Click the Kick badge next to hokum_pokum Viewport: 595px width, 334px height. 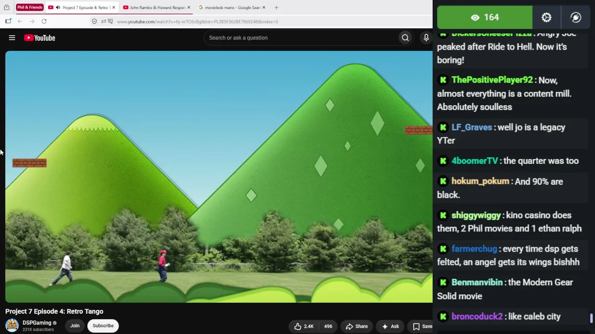click(x=443, y=181)
